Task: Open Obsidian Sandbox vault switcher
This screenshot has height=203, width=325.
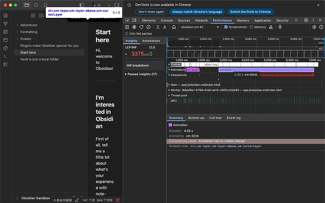Action: pyautogui.click(x=33, y=198)
